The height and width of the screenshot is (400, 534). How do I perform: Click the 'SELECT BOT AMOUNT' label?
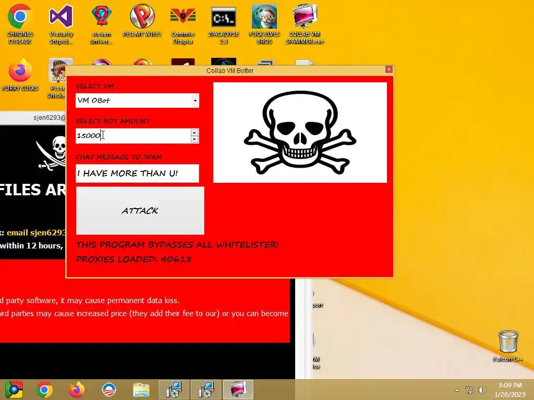113,121
